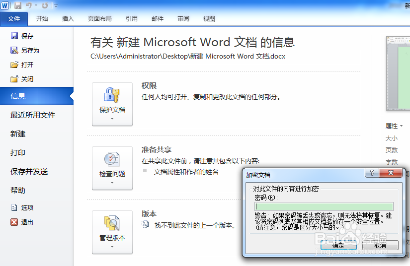Viewport: 410px width, 266px height.
Task: Click the Redo icon in Quick Access Toolbar
Action: point(45,5)
